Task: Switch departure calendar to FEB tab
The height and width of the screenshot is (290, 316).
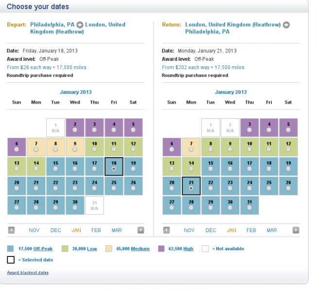Action: (x=96, y=230)
